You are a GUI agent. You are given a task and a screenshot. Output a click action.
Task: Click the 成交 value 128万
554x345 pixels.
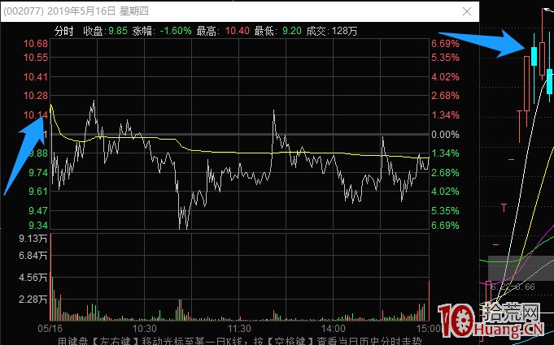[344, 31]
